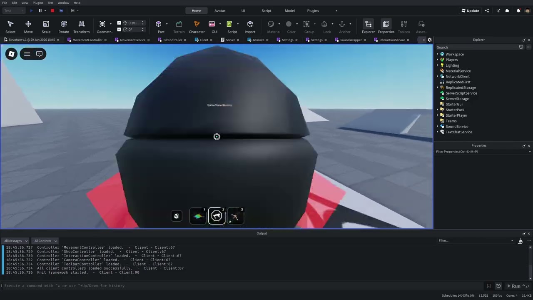The image size is (533, 300).
Task: Choose the Select tool
Action: click(10, 27)
